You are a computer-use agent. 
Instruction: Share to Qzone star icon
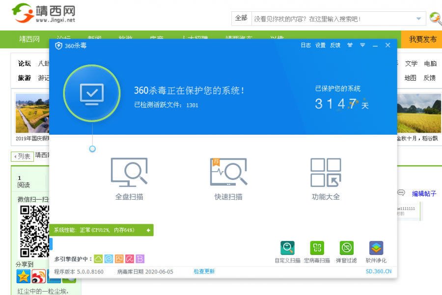click(x=24, y=276)
